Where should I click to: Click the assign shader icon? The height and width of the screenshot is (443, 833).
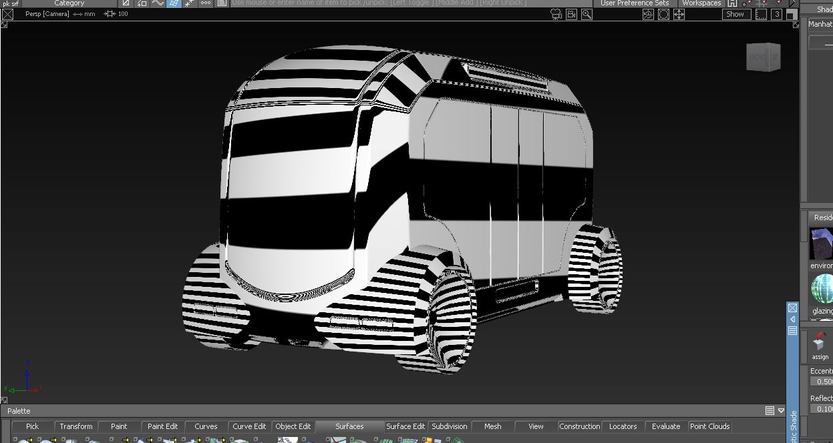[820, 343]
